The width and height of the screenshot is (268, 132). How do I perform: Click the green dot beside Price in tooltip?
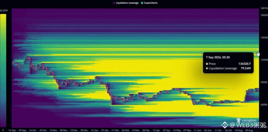207,64
